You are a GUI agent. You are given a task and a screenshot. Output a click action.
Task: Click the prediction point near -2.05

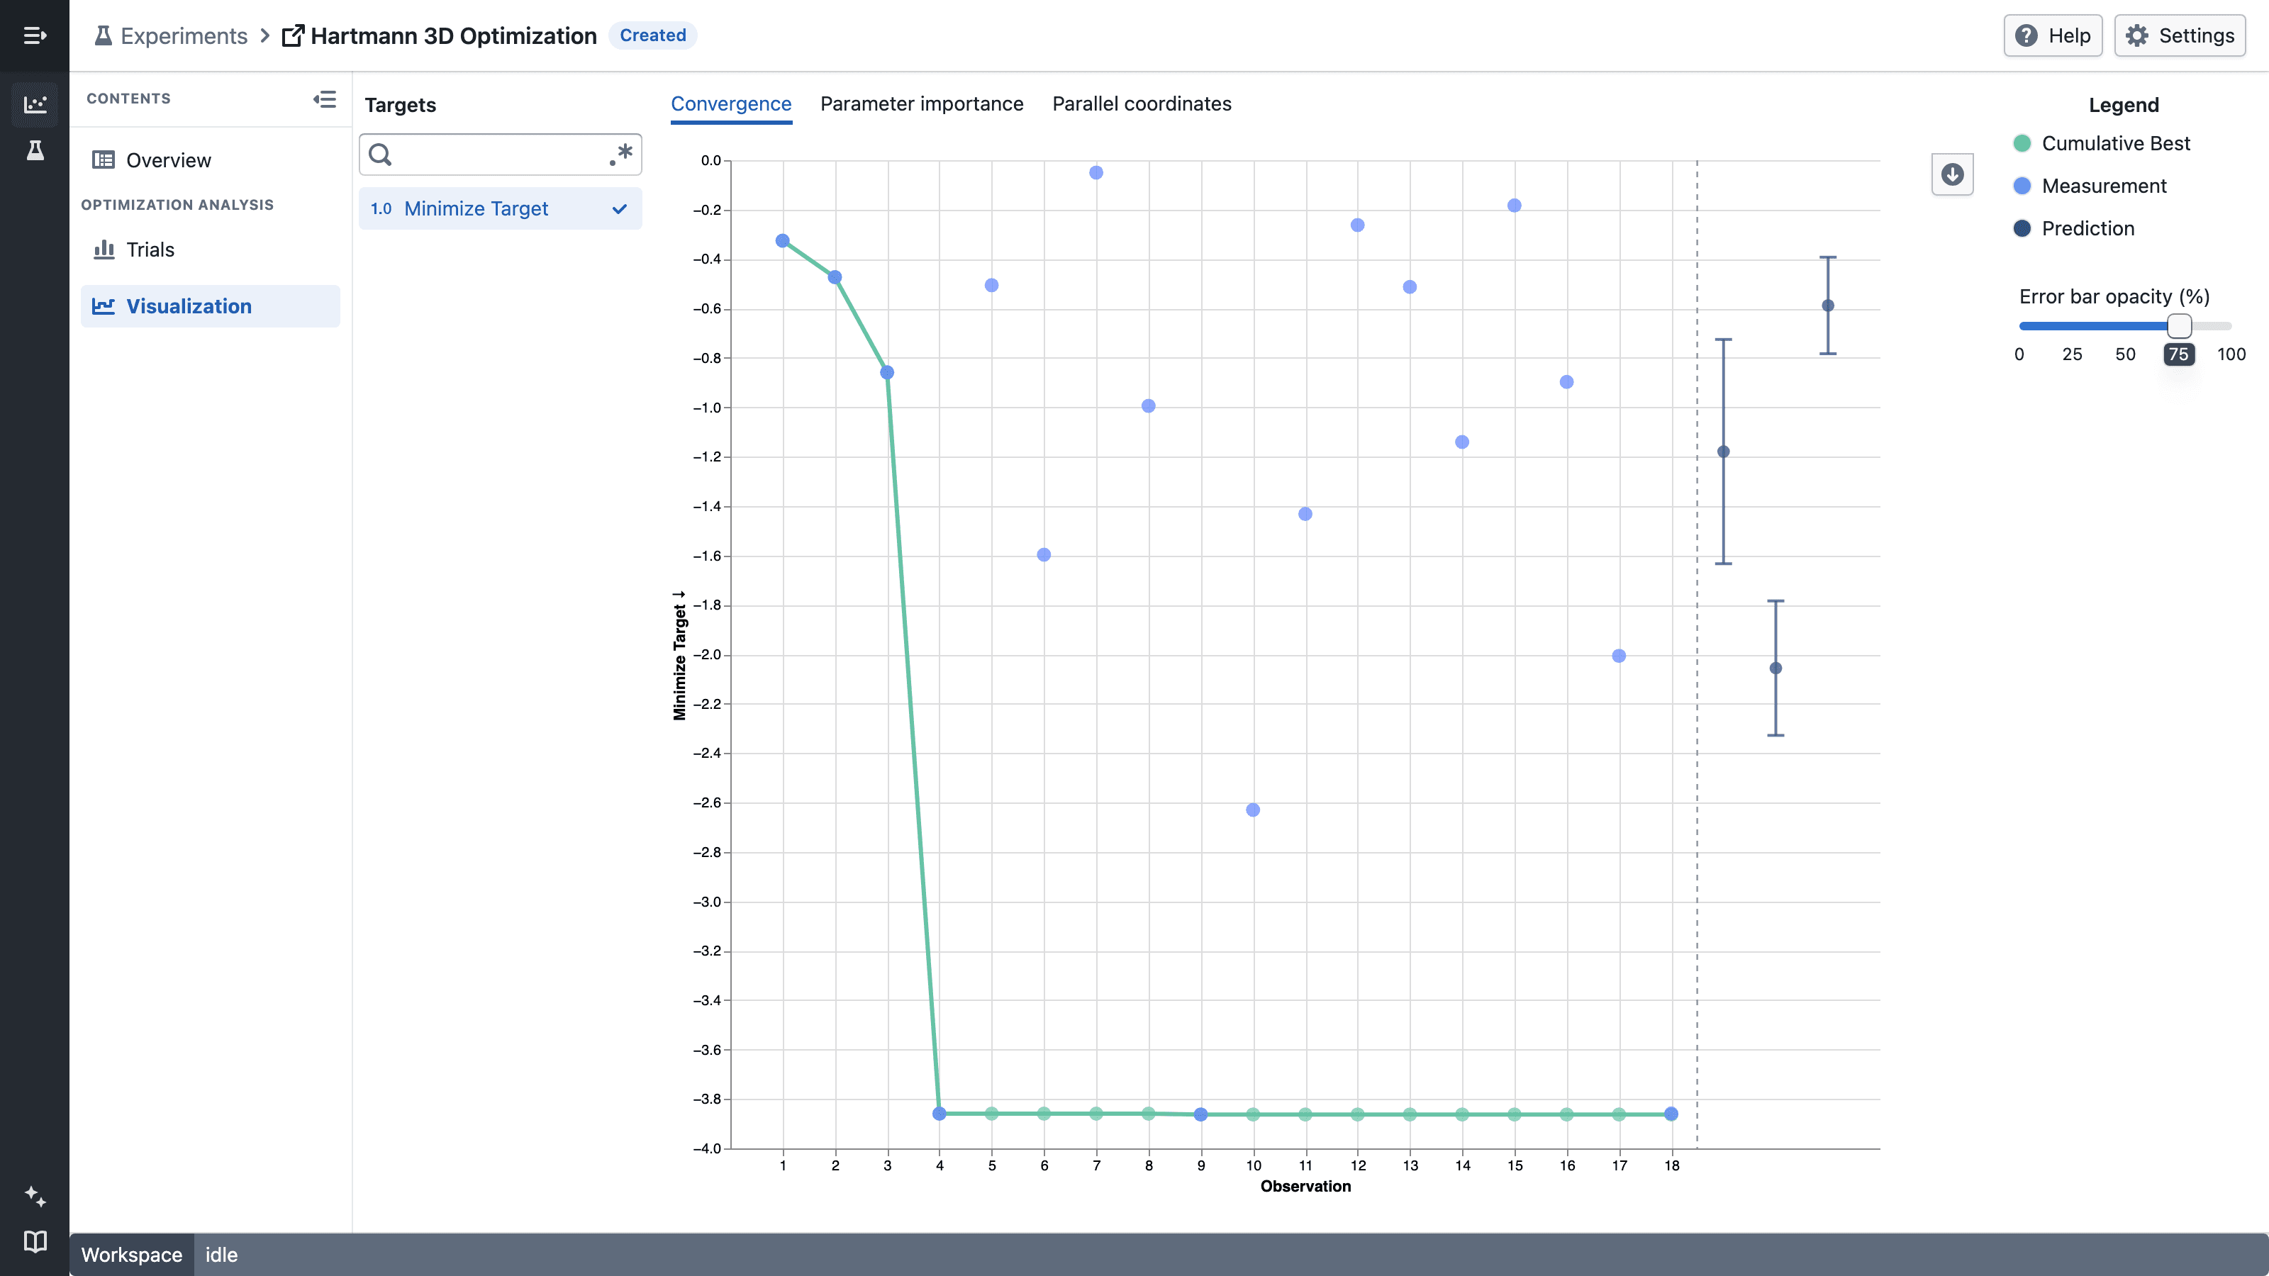[x=1775, y=668]
